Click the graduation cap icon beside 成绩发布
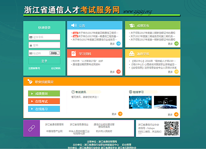 point(132,25)
